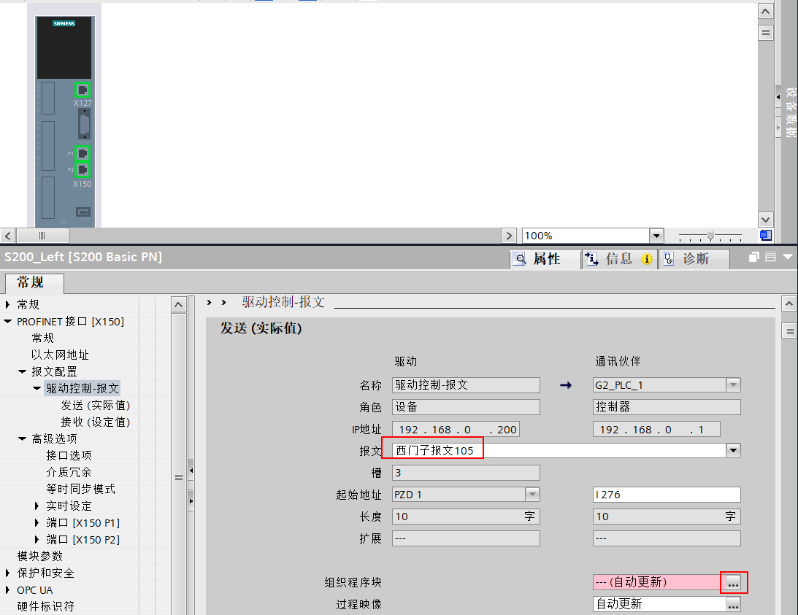
Task: Click the float window icon in inspector header
Action: point(755,258)
